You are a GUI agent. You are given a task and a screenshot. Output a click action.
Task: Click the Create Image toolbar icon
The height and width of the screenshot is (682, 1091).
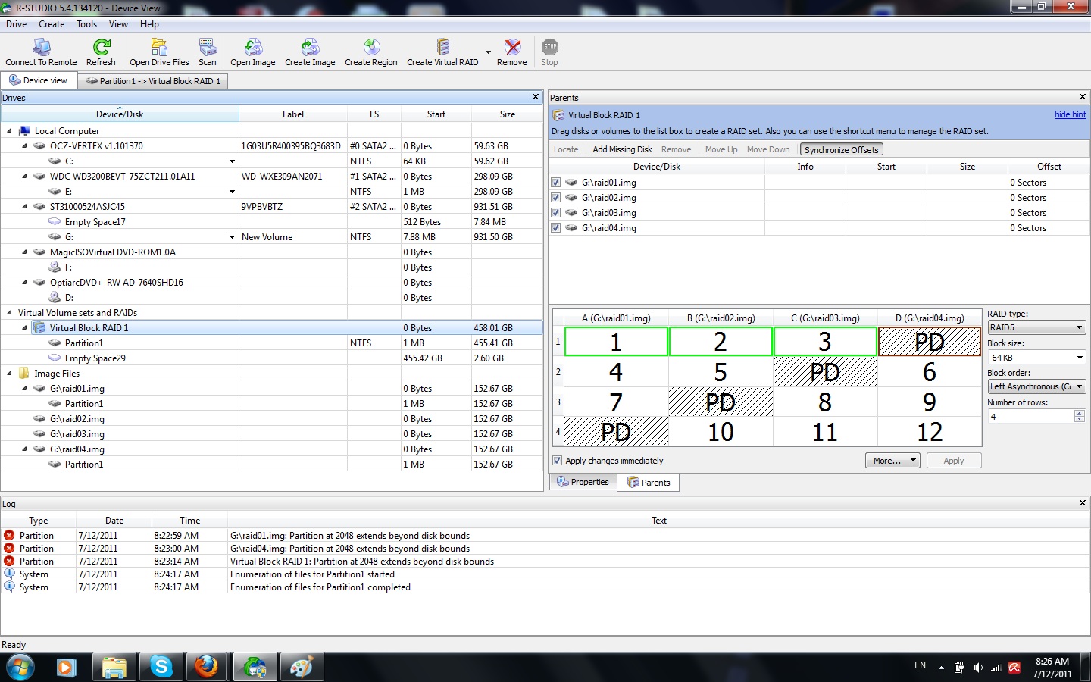310,53
